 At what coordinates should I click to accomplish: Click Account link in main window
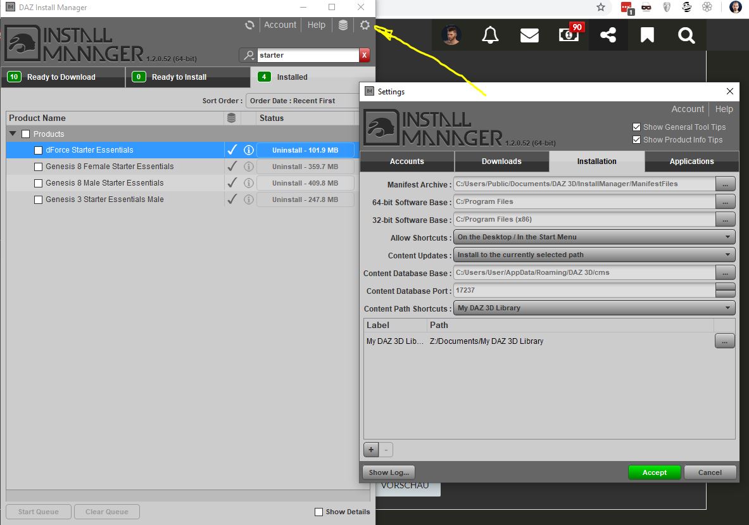point(280,25)
